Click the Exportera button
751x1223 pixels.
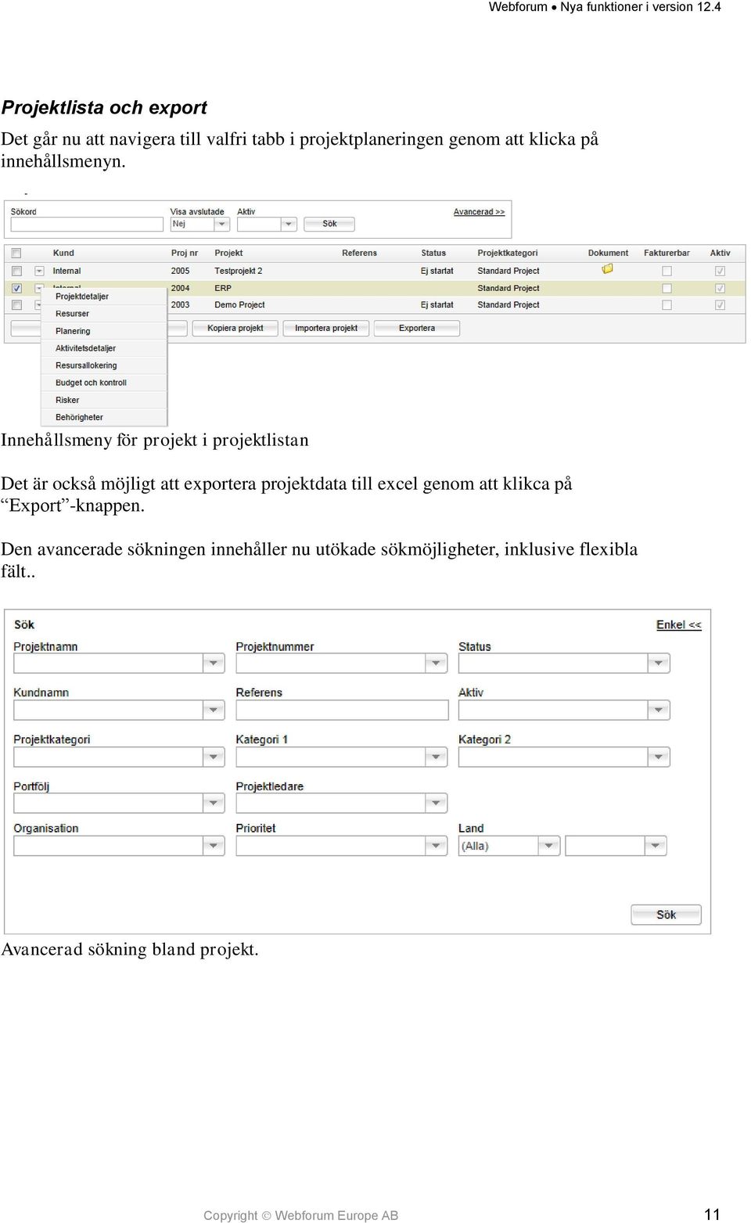417,329
